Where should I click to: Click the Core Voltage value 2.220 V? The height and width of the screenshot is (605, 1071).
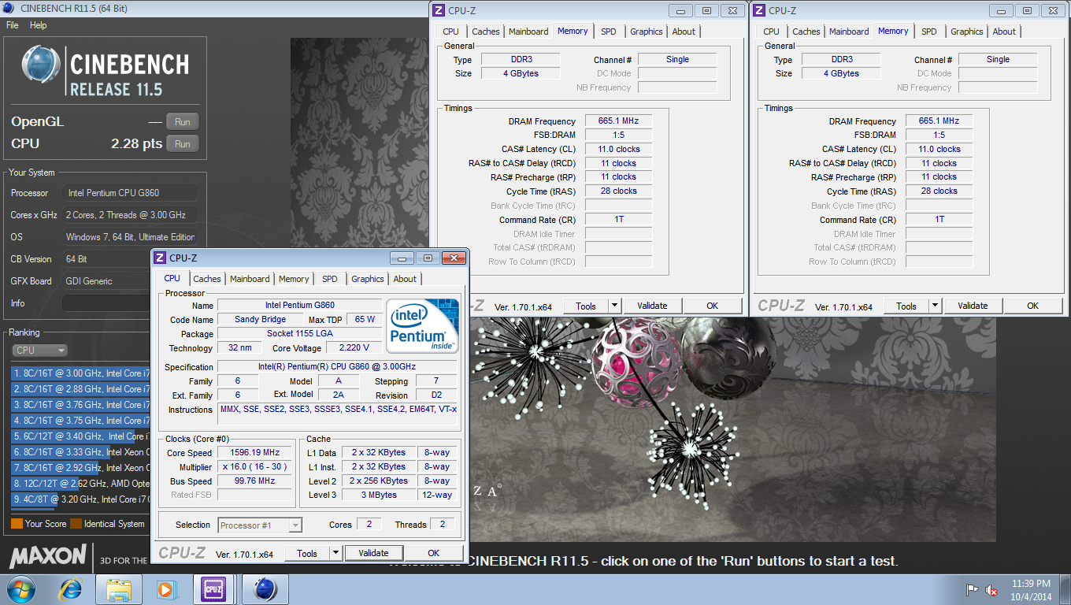354,347
